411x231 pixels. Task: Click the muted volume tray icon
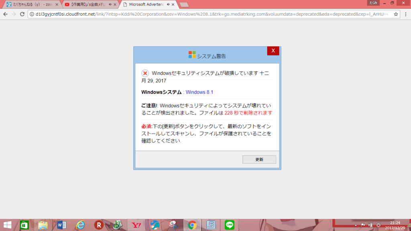click(x=378, y=225)
